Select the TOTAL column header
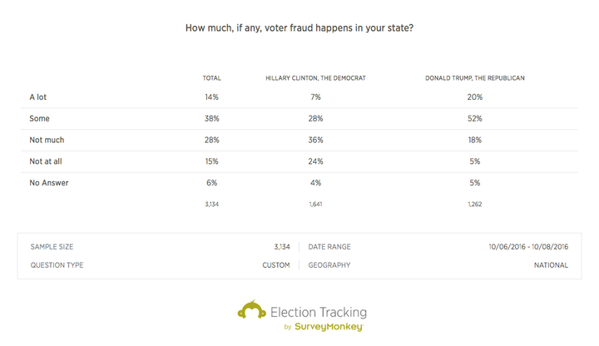This screenshot has width=599, height=346. (211, 78)
